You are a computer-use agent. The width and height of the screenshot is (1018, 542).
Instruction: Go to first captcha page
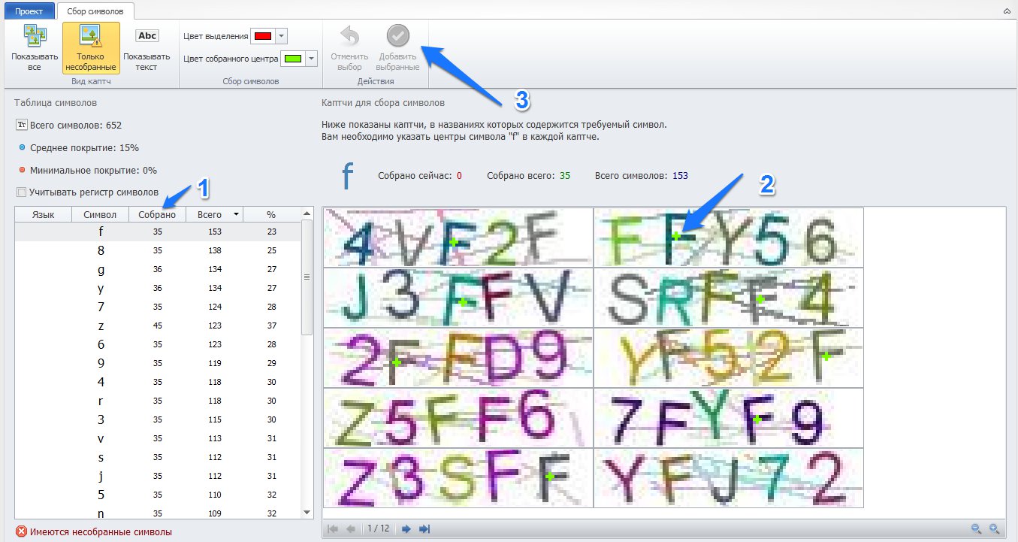tap(333, 528)
